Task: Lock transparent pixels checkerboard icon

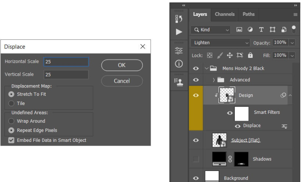Action: pyautogui.click(x=209, y=55)
